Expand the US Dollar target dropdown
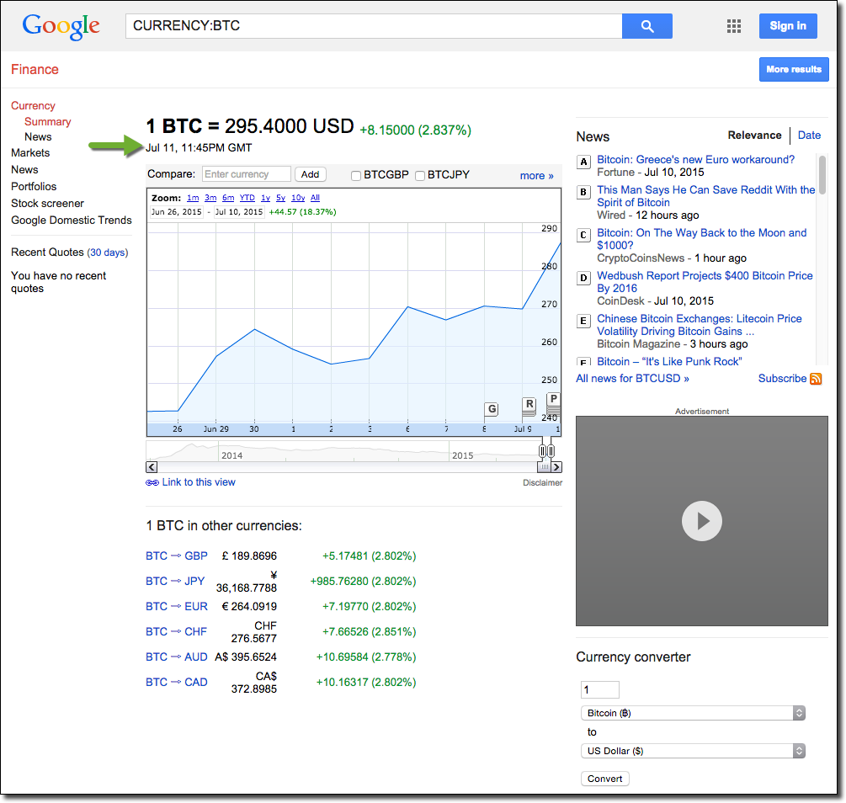This screenshot has width=846, height=803. [x=693, y=751]
